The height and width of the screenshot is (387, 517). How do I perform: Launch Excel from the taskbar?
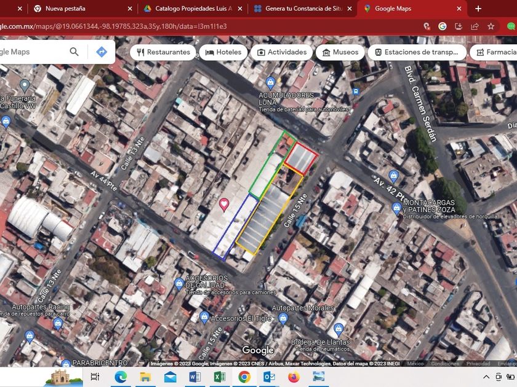220,377
